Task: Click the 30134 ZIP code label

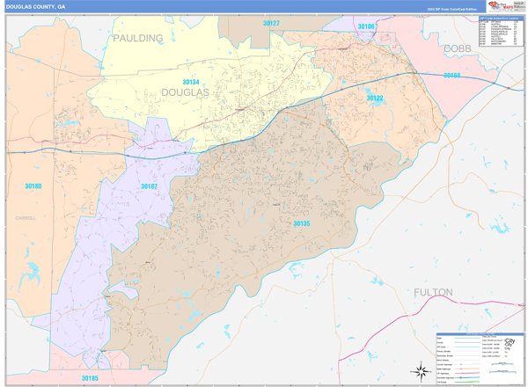Action: click(x=191, y=82)
